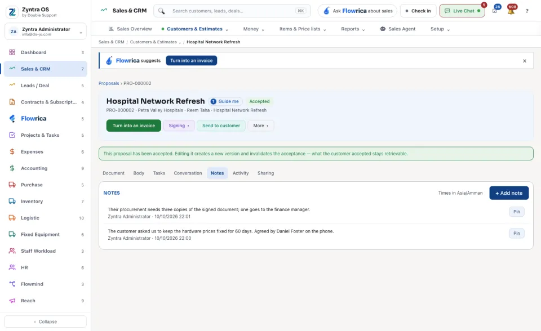The width and height of the screenshot is (541, 331).
Task: Open the Signing dropdown button
Action: (179, 126)
